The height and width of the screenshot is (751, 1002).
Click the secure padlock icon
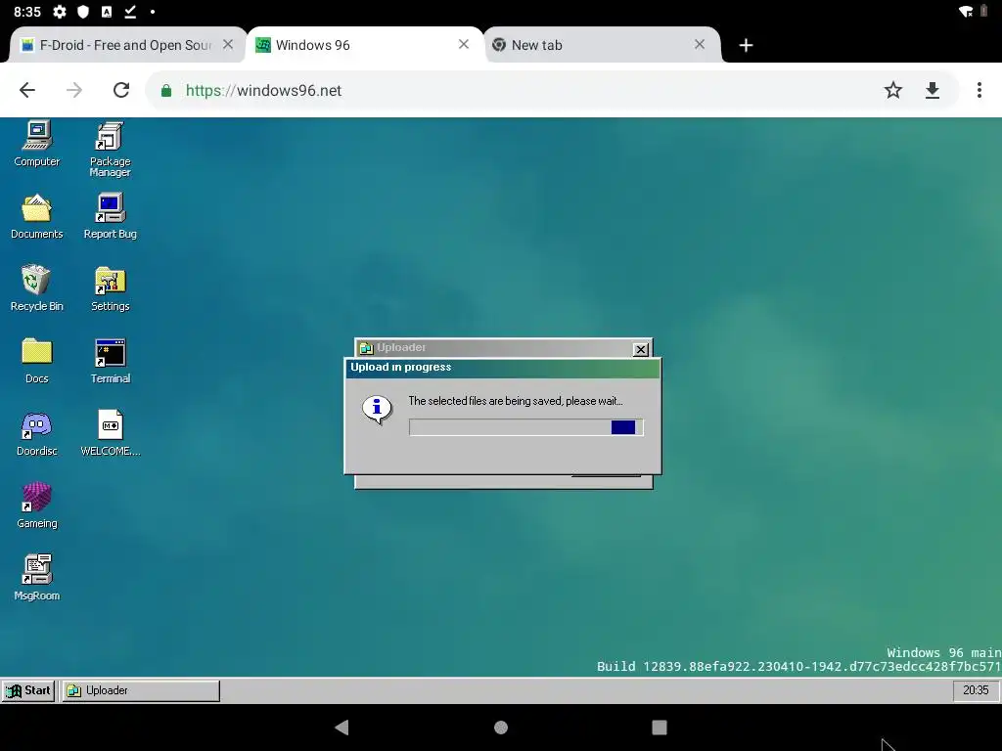click(166, 91)
